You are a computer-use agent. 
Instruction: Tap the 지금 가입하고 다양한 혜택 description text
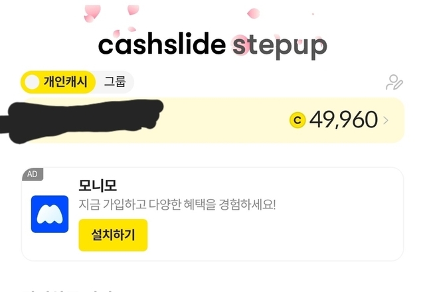177,204
